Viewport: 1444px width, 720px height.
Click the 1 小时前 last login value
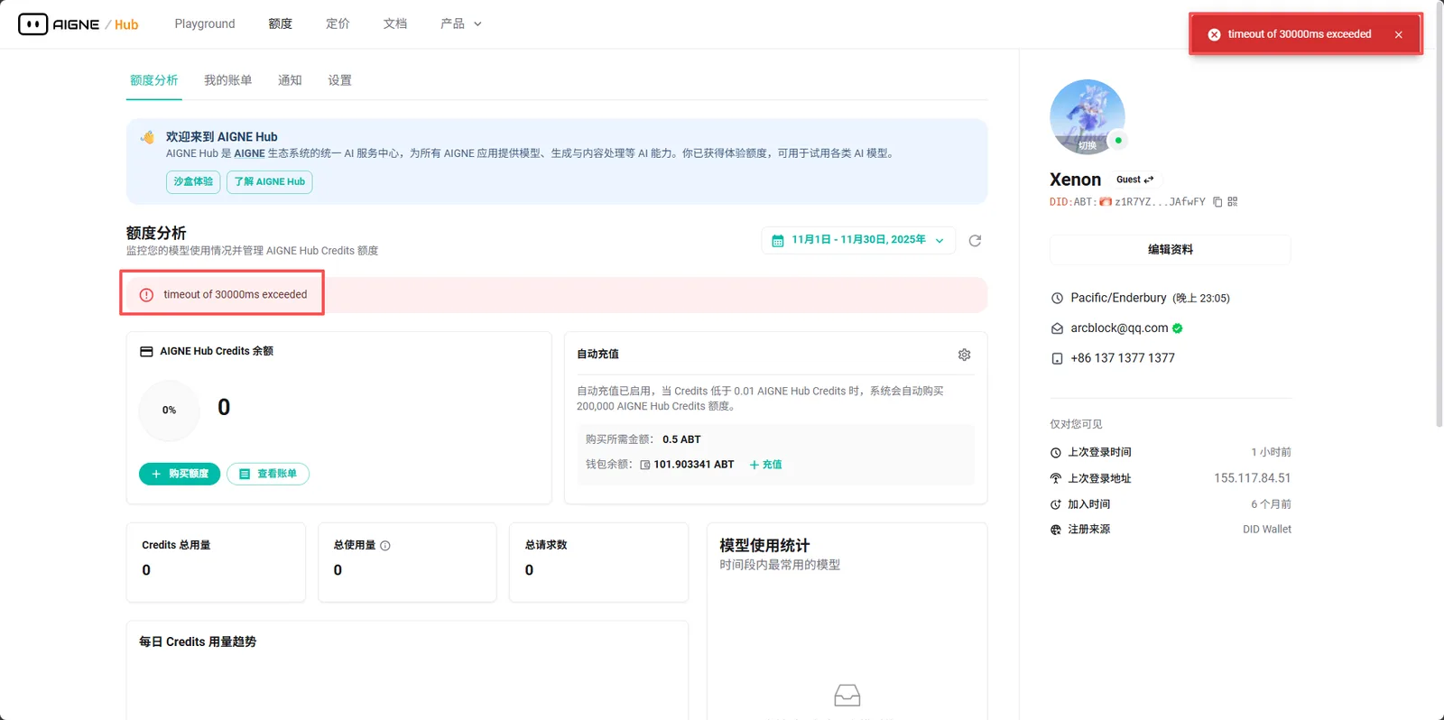(x=1271, y=452)
